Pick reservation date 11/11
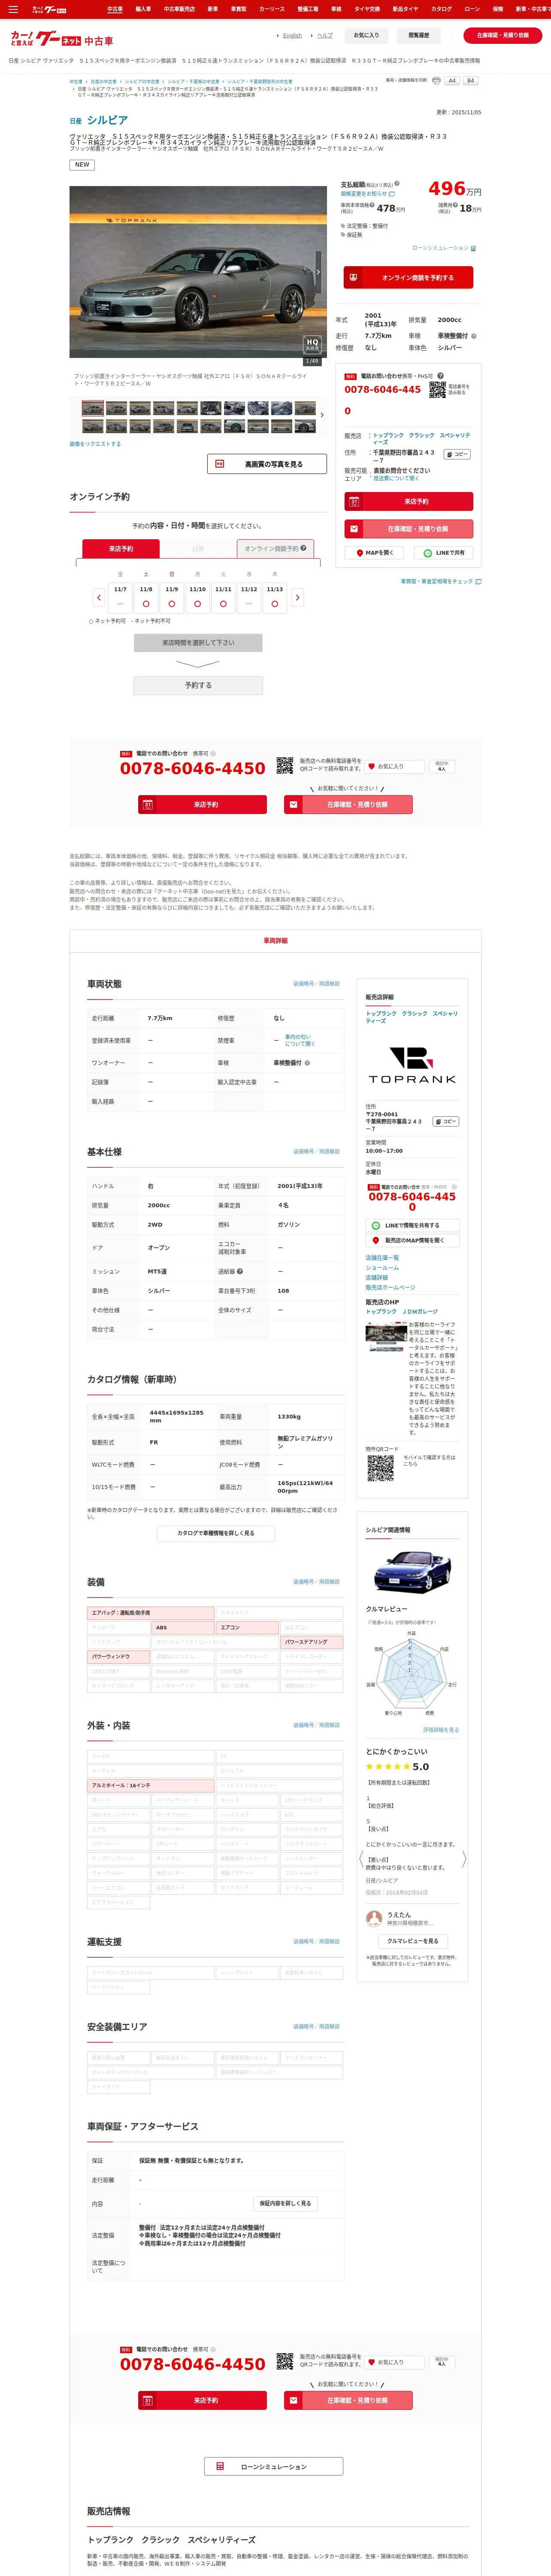This screenshot has width=551, height=2576. [x=223, y=597]
